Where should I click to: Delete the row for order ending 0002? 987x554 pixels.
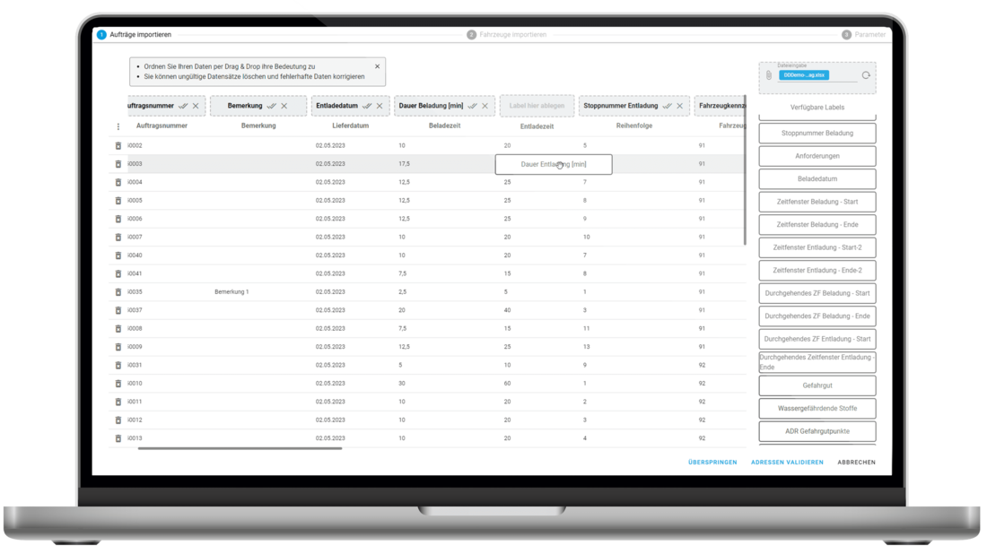point(118,145)
